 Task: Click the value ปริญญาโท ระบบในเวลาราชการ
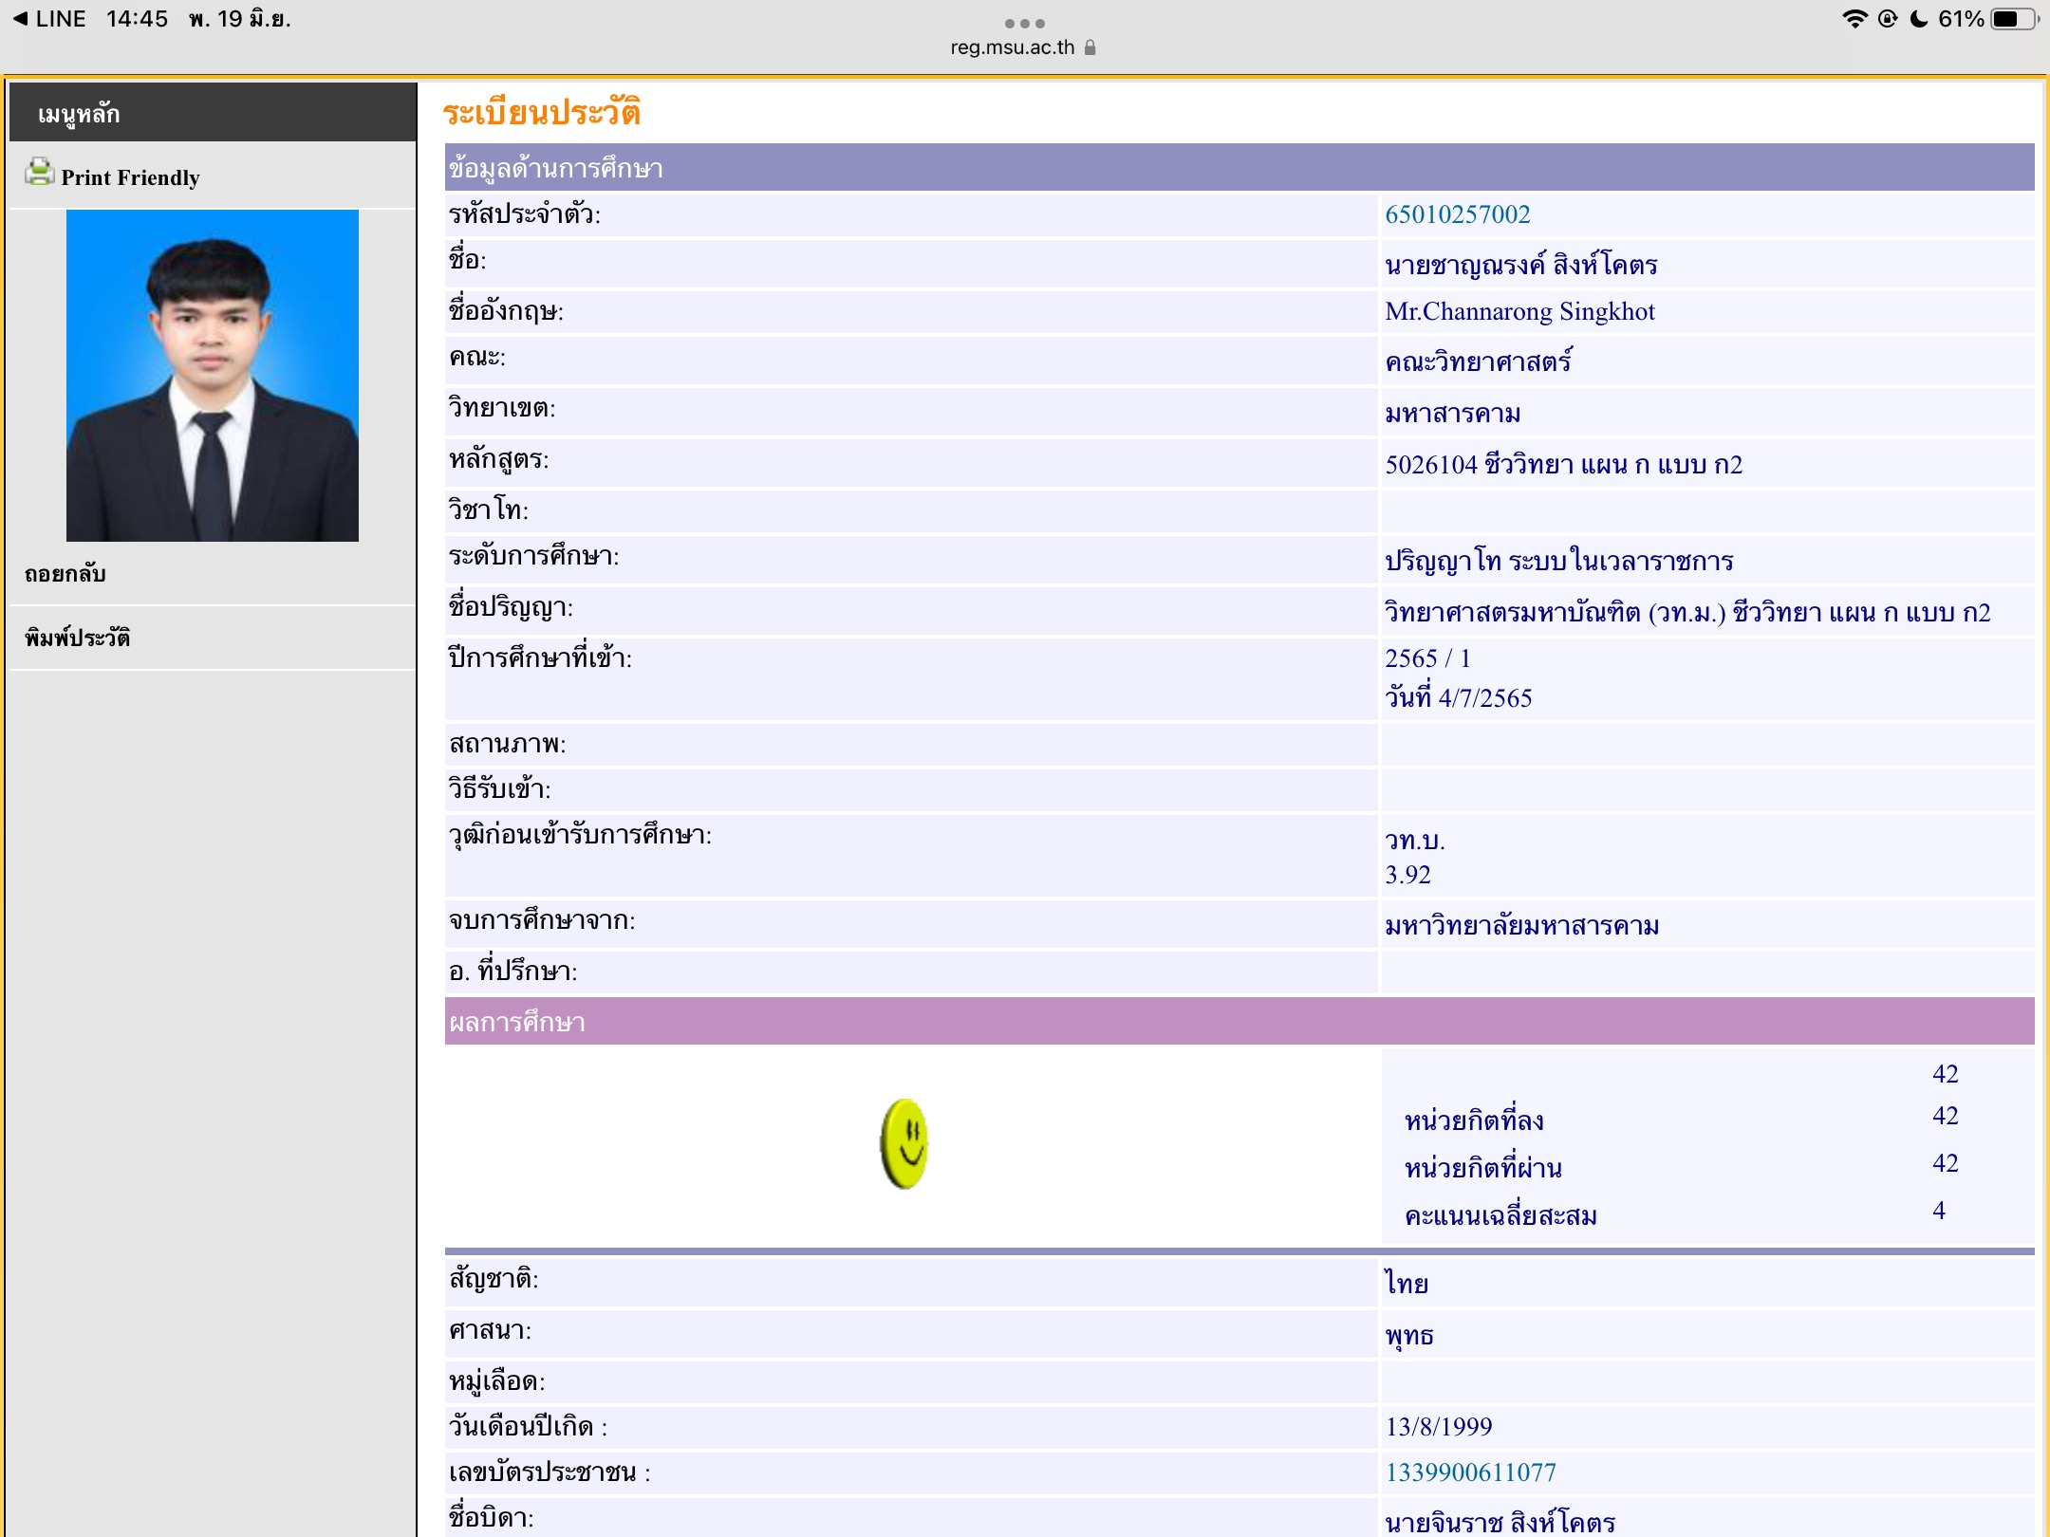[x=1558, y=561]
